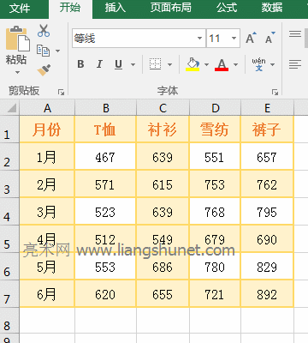Switch to the 插入 tab
The image size is (308, 343).
[x=115, y=8]
